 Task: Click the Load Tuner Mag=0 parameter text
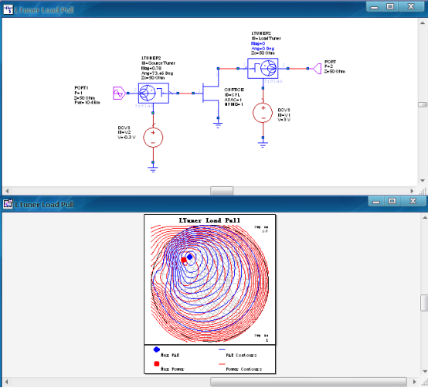pyautogui.click(x=258, y=43)
